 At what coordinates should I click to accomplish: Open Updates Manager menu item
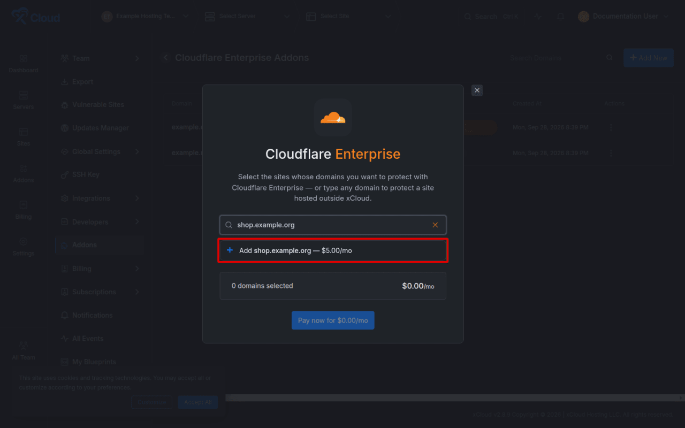[100, 128]
